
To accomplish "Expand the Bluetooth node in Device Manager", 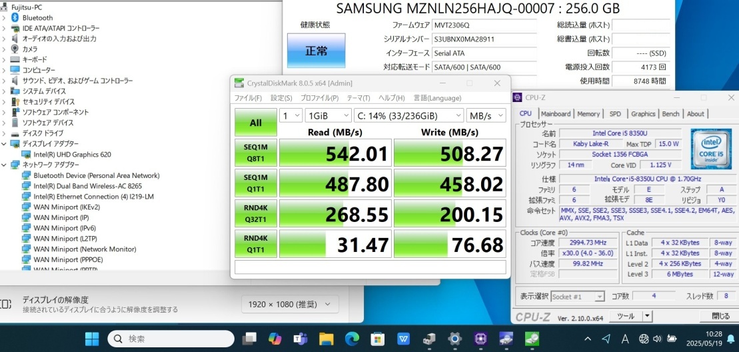I will pos(4,17).
